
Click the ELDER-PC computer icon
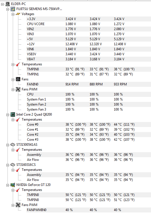pyautogui.click(x=8, y=4)
